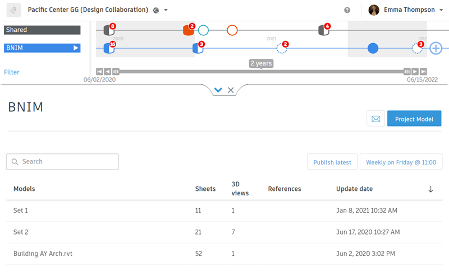Image resolution: width=449 pixels, height=276 pixels.
Task: Click the globe icon beside project name
Action: click(156, 10)
